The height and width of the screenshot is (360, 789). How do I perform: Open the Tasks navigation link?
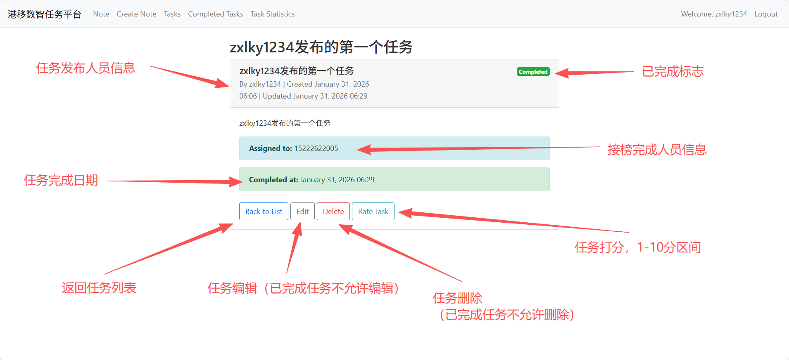pyautogui.click(x=172, y=14)
